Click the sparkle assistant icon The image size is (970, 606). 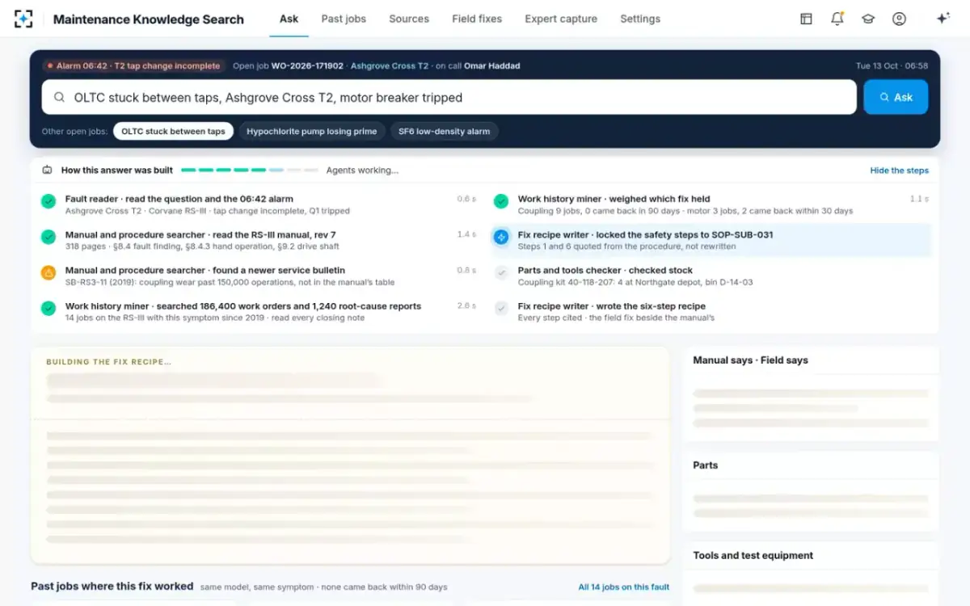point(943,19)
